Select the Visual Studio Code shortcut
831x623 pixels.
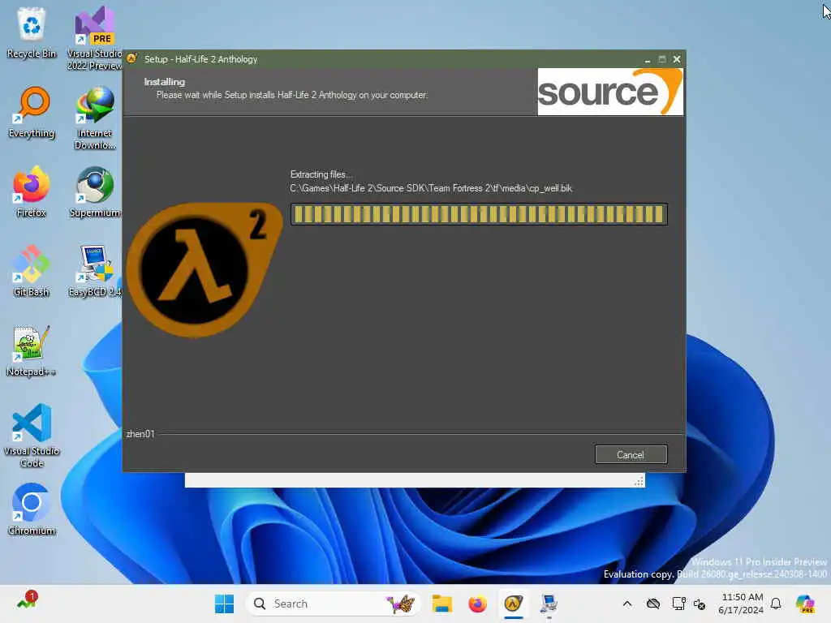point(32,436)
